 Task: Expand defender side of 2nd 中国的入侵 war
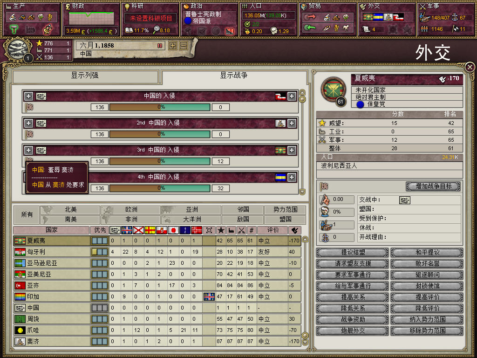[292, 123]
